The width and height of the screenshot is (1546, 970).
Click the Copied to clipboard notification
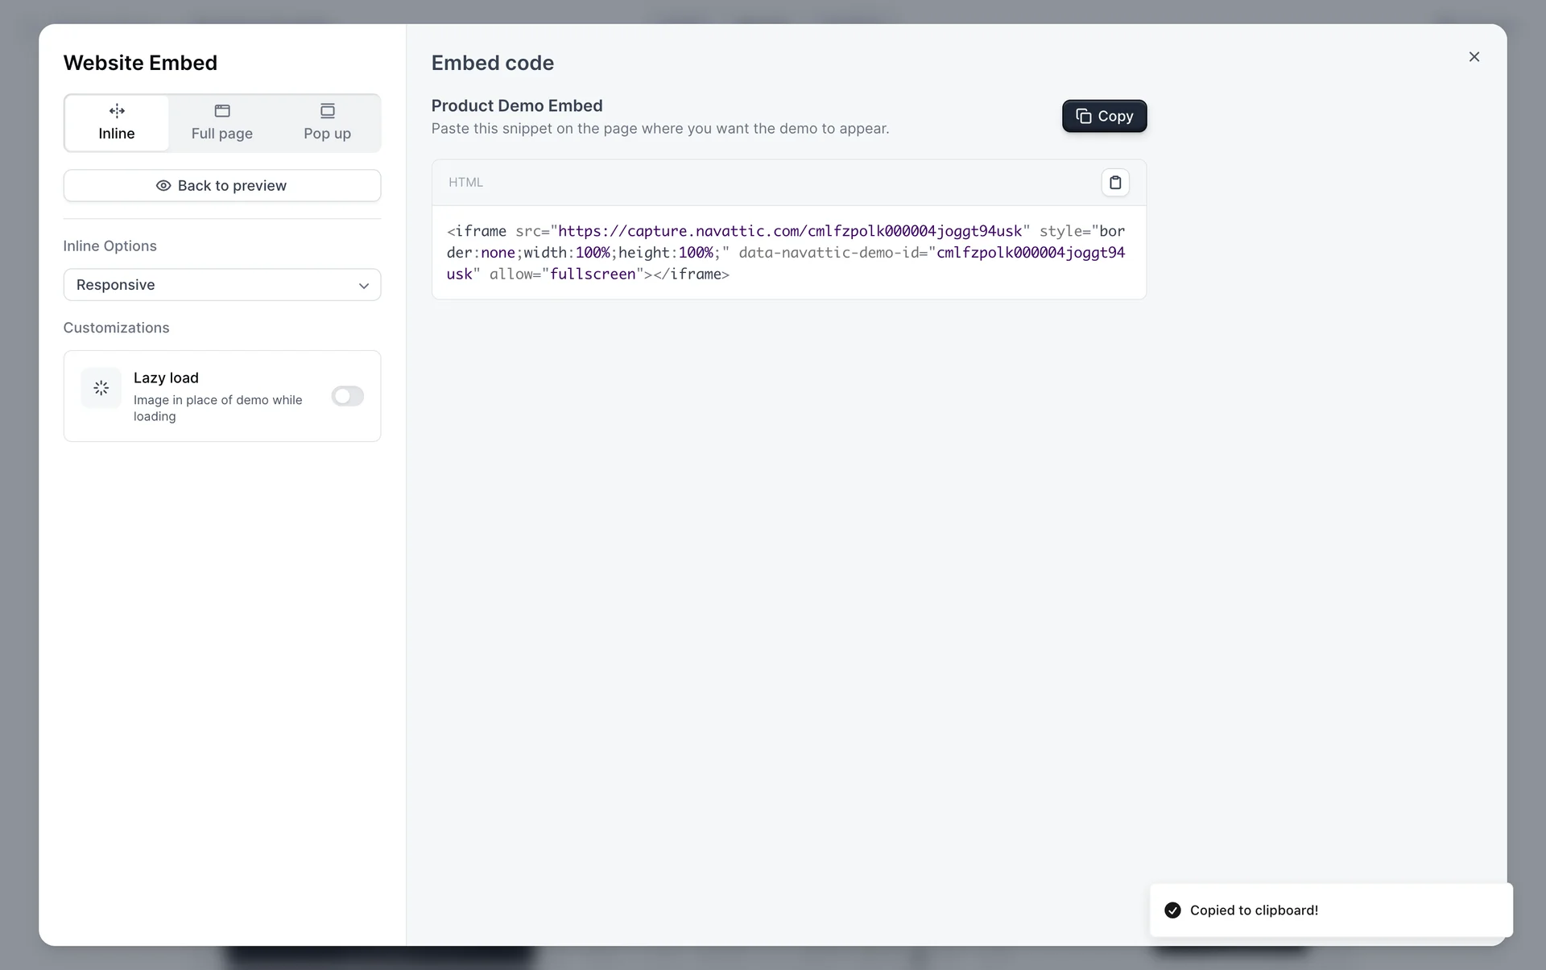pos(1330,910)
